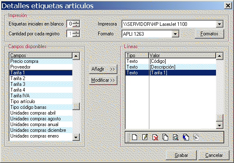Click the Campos column header
Viewport: 234px width, 163px height.
(41, 55)
